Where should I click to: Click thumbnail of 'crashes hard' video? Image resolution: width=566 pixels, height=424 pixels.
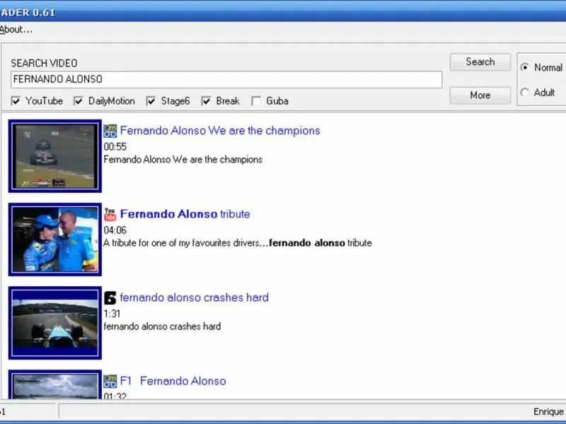[55, 323]
